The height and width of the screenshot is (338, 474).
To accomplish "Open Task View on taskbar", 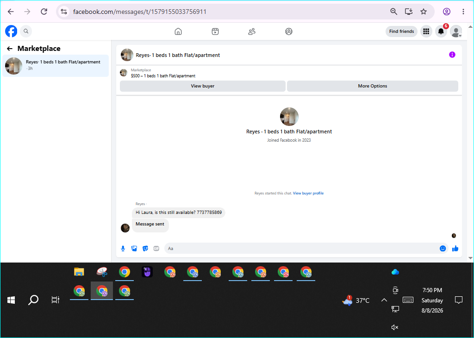I will (56, 300).
